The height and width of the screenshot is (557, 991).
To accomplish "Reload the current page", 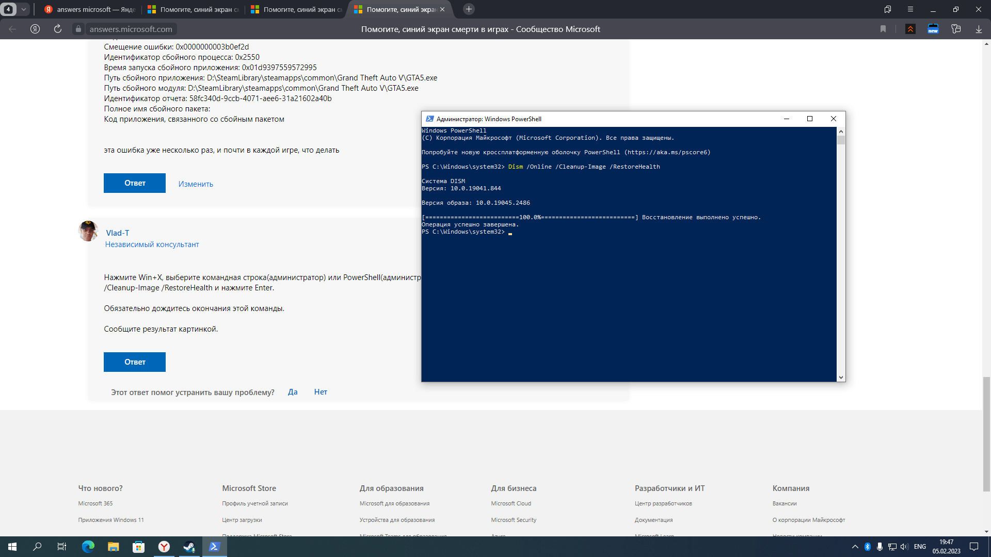I will 58,29.
